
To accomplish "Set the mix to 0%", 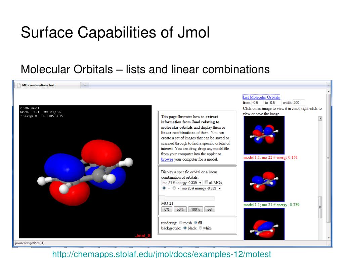I will pos(167,209).
